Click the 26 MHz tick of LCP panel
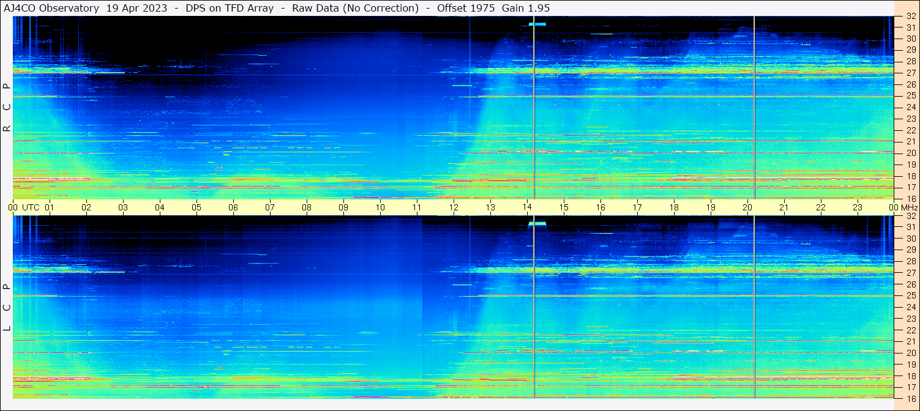 point(911,284)
